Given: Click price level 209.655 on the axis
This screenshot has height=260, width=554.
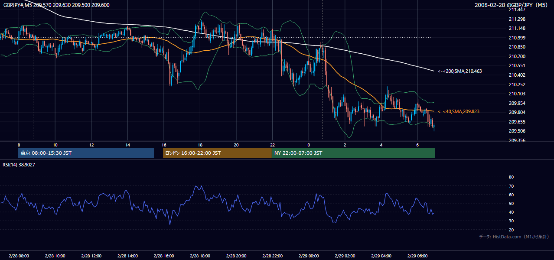Looking at the screenshot, I should pos(517,122).
